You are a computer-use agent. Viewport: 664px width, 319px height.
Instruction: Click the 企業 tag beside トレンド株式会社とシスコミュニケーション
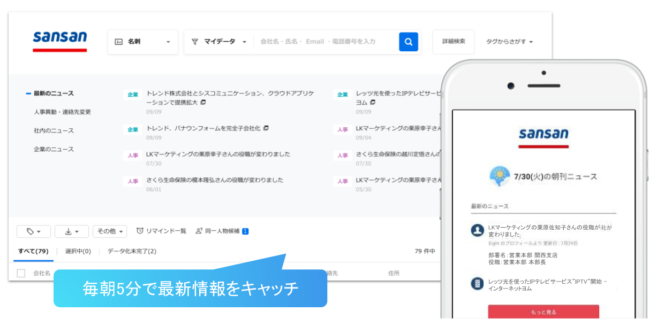[132, 95]
